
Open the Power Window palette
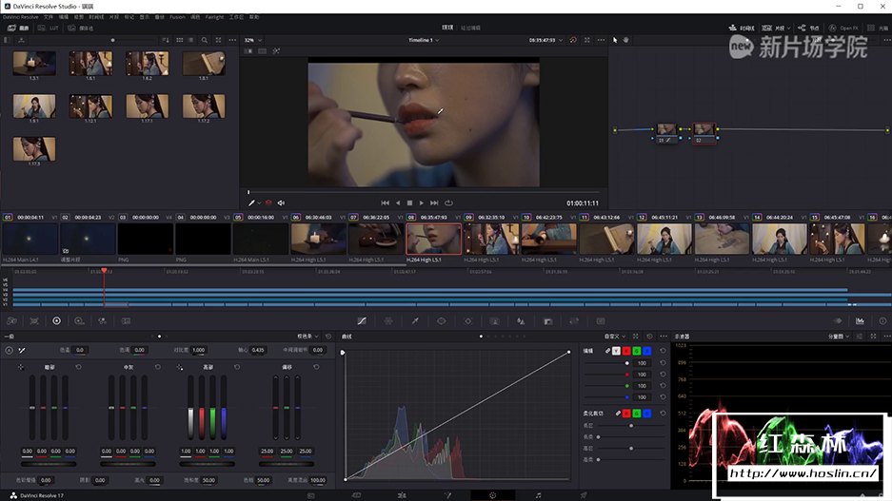coord(442,321)
